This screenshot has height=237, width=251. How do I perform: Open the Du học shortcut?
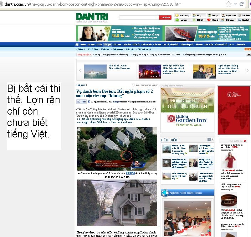(213, 15)
